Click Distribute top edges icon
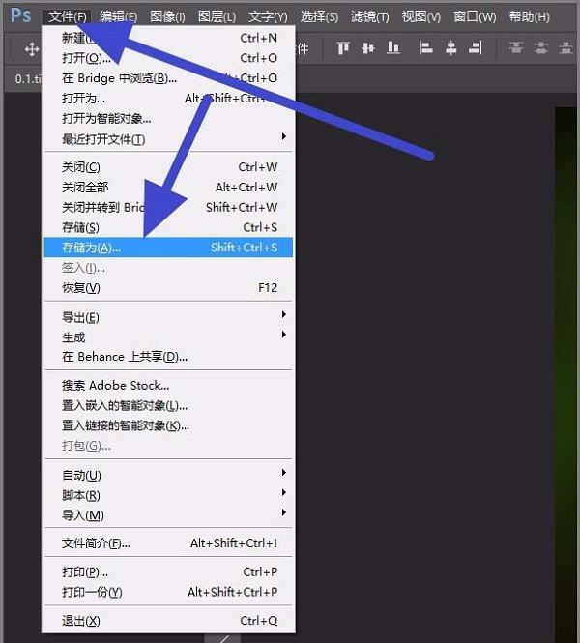Screen dimensions: 580x643 tap(516, 48)
